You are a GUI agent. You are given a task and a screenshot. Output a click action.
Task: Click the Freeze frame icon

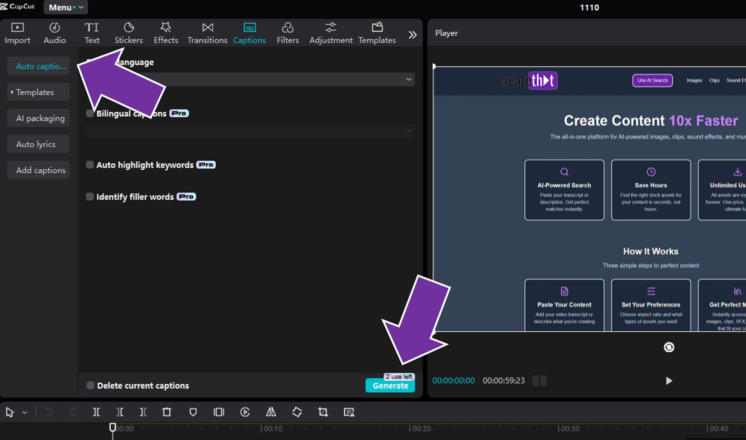219,412
